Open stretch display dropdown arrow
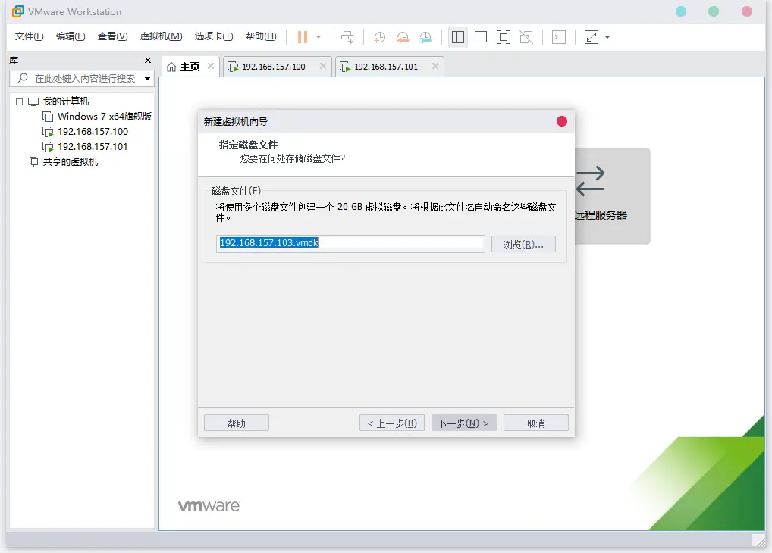The height and width of the screenshot is (553, 772). (607, 37)
